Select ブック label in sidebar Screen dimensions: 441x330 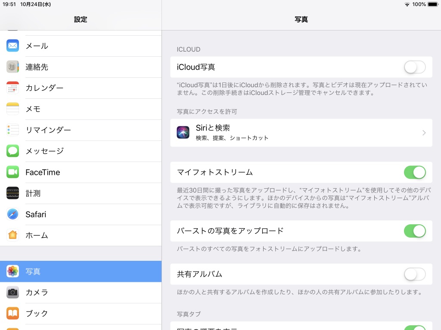pos(37,314)
